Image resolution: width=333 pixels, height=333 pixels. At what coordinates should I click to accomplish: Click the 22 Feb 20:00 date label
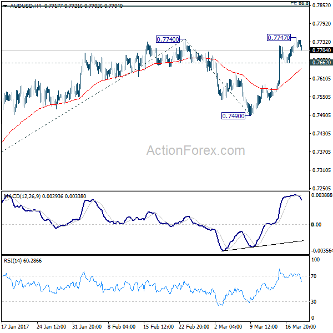[x=194, y=326]
